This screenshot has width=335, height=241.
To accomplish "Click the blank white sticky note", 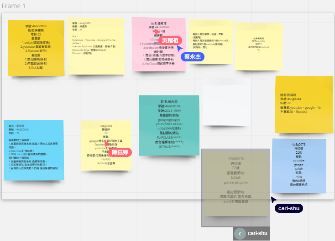I will pyautogui.click(x=227, y=102).
